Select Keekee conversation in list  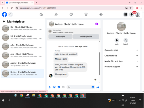[x=22, y=73]
